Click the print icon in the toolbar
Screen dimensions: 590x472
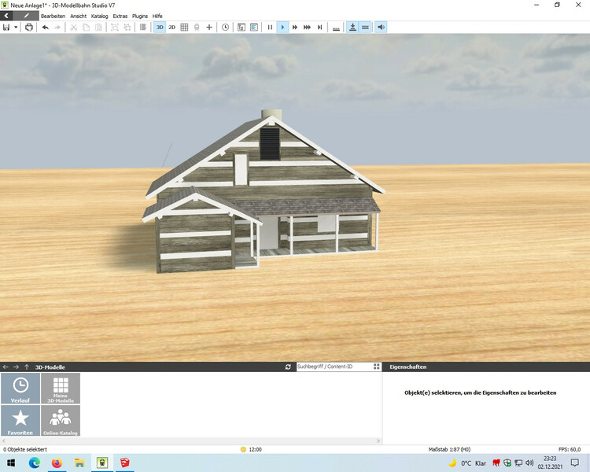click(x=29, y=27)
